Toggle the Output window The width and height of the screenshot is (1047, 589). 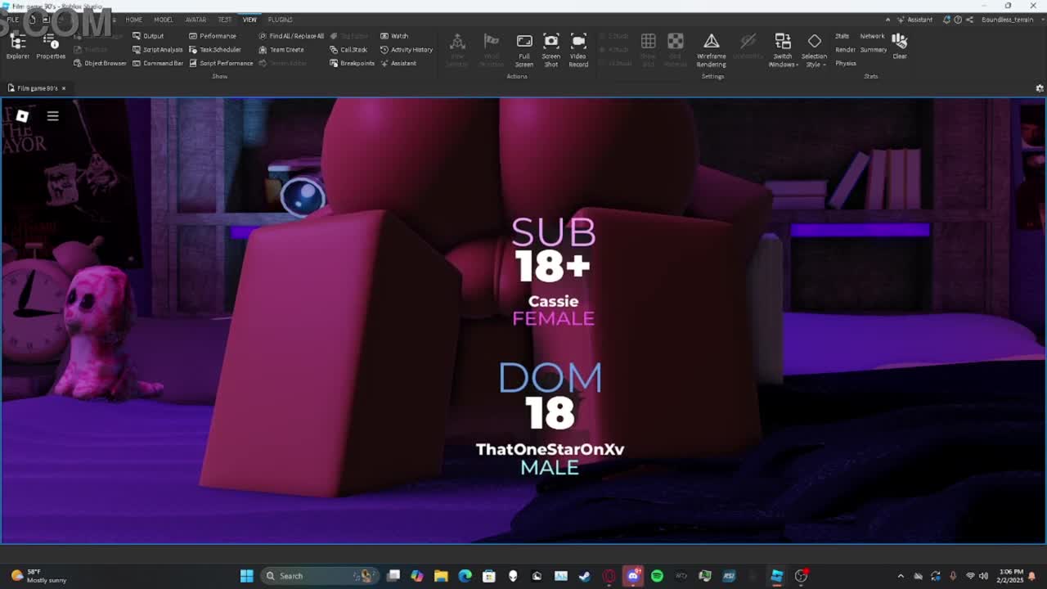pos(148,36)
